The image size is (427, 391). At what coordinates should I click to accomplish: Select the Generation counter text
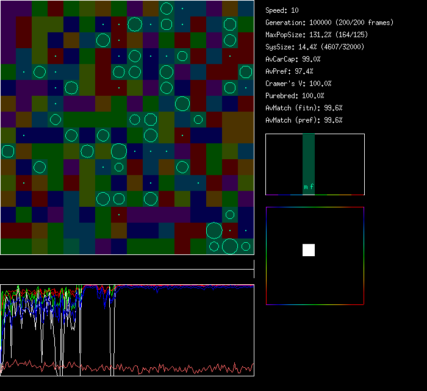click(329, 23)
